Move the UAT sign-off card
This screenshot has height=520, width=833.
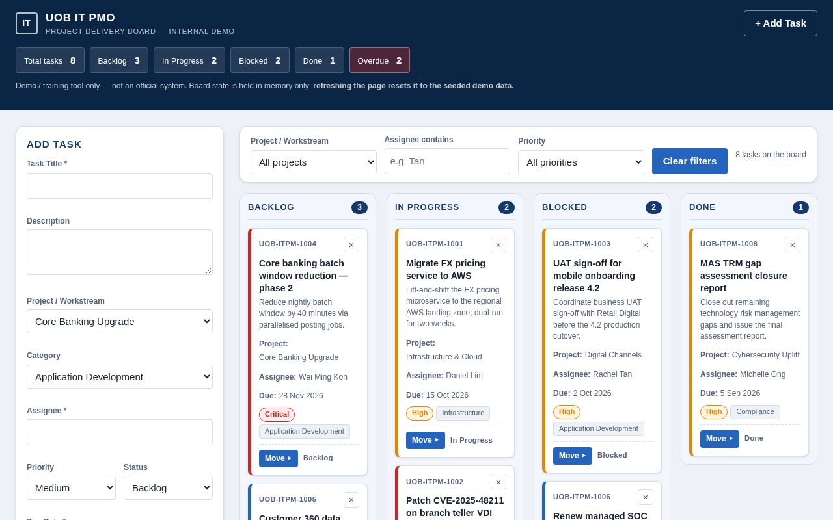(x=573, y=456)
